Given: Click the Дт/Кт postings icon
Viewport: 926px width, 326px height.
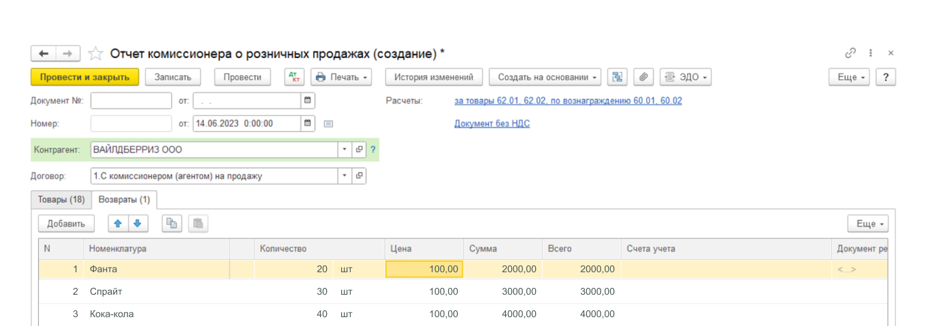Looking at the screenshot, I should 294,77.
